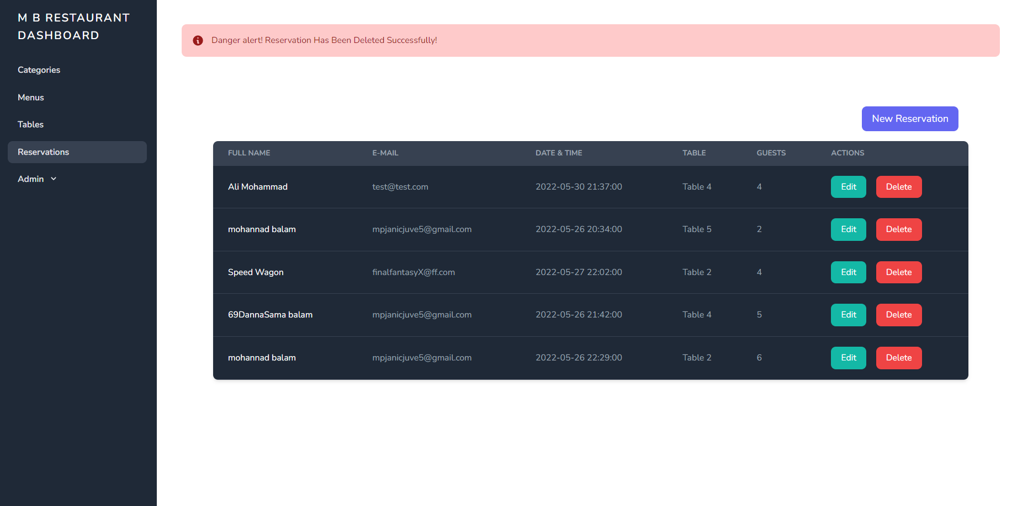Edit the Speed Wagon reservation
Viewport: 1017px width, 506px height.
tap(849, 272)
